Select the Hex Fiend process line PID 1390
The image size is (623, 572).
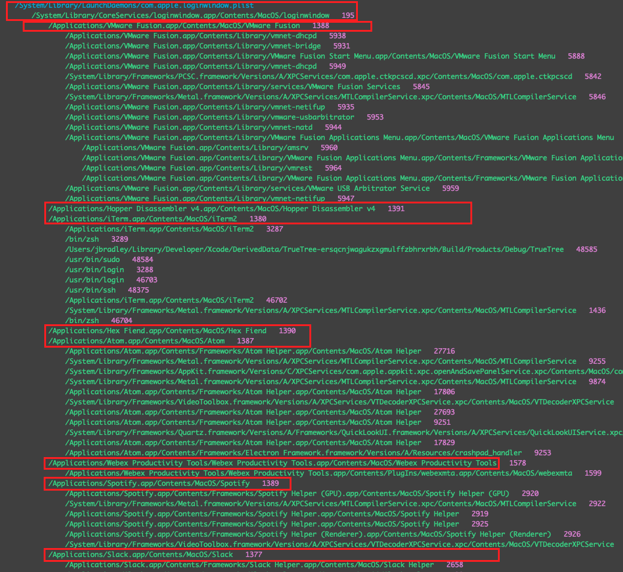coord(172,331)
